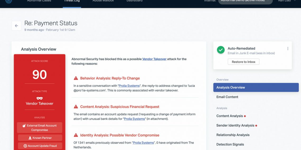Screen dimensions: 301x150
Task: Open the Abuse Mailbox tab
Action: tap(103, 1)
